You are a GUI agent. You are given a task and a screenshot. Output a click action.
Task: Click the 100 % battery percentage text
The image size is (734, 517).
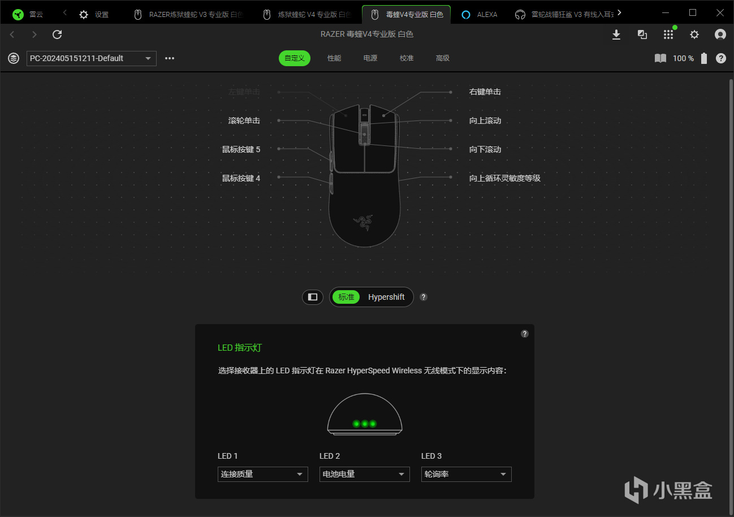(683, 58)
